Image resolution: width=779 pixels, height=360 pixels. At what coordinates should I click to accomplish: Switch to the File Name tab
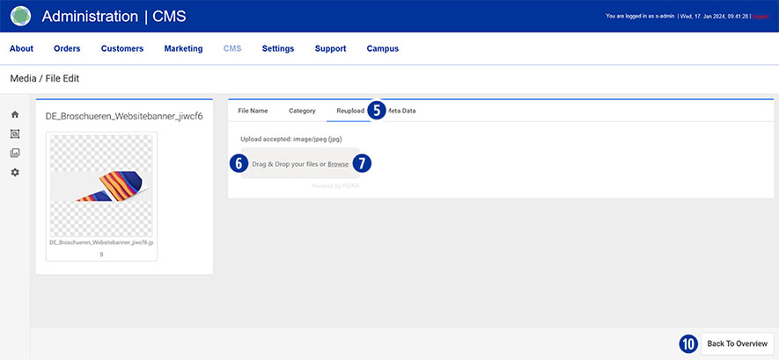click(x=253, y=112)
